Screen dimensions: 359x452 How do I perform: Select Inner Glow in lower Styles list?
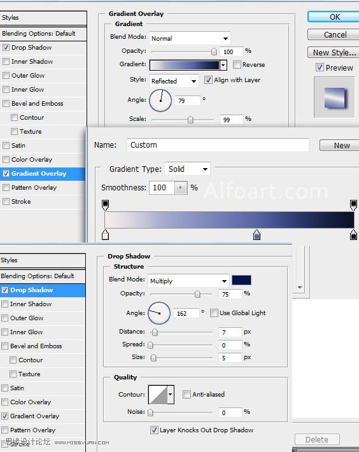[x=27, y=332]
